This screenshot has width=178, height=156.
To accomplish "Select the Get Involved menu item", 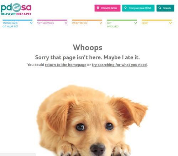I will point(113,25).
